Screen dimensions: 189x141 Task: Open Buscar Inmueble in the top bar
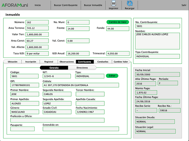93,5
